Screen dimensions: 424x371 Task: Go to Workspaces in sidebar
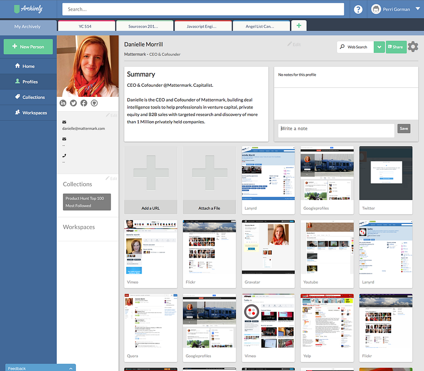(x=28, y=113)
